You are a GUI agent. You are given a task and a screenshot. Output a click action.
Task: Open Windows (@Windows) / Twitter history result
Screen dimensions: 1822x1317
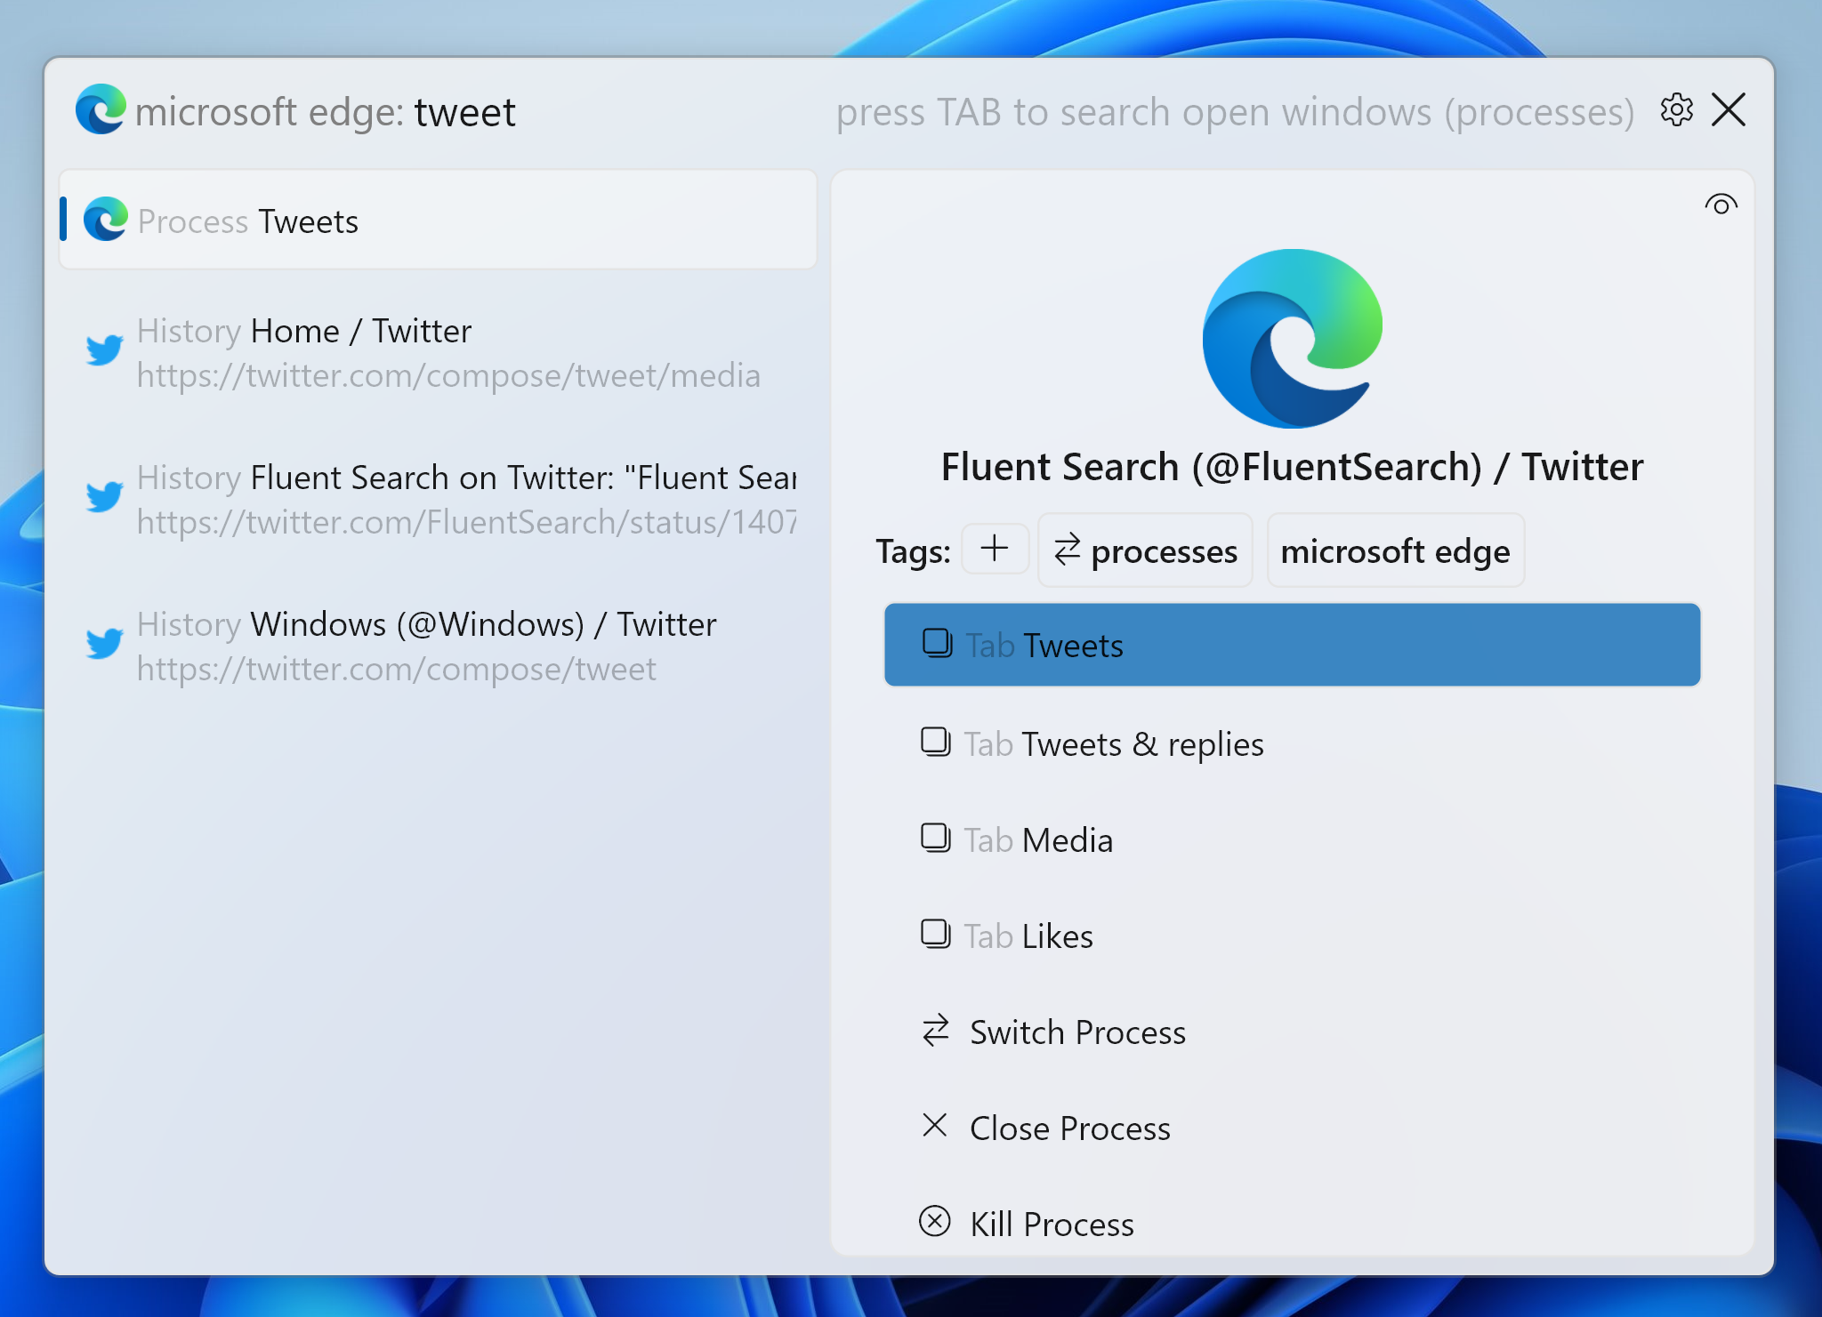[x=438, y=646]
